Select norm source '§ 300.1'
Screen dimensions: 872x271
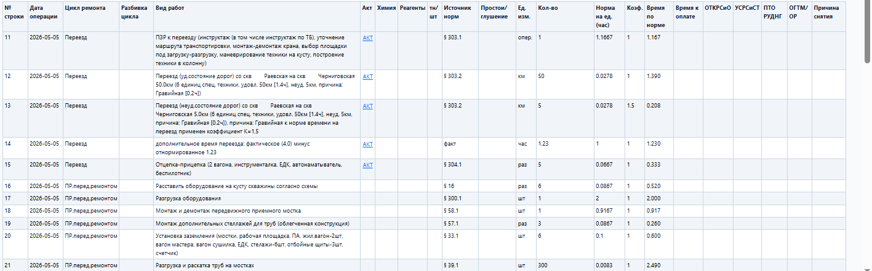(x=460, y=198)
